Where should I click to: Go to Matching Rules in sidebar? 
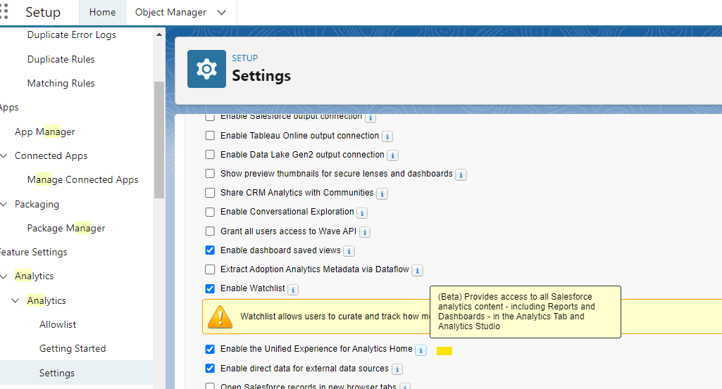click(61, 83)
